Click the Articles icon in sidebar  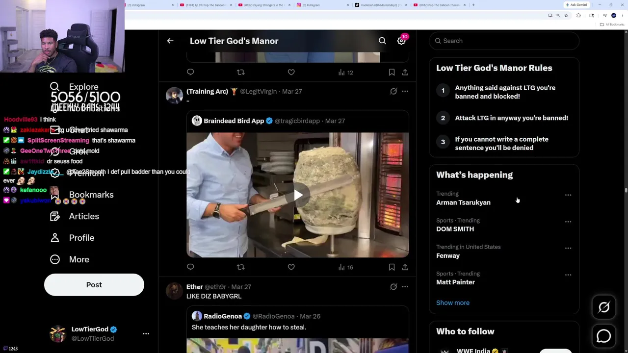tap(55, 216)
